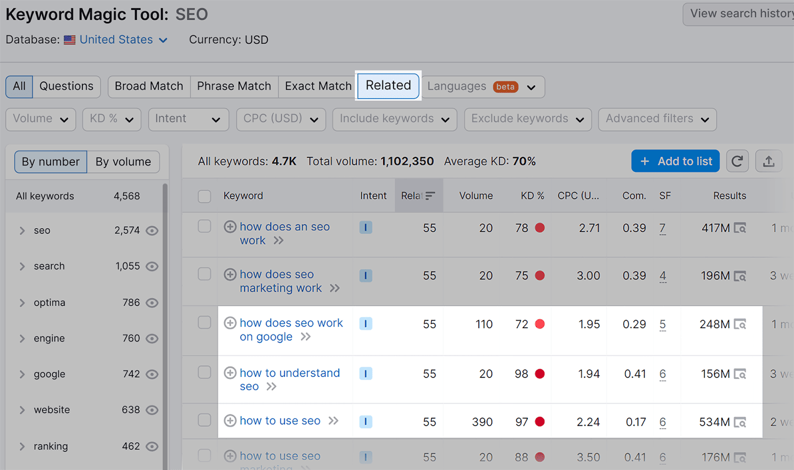Screen dimensions: 794x470
Task: Open the Volume filter dropdown
Action: 40,119
